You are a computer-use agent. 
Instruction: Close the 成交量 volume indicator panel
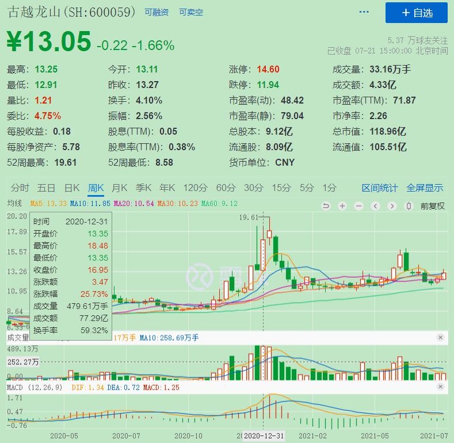click(440, 337)
